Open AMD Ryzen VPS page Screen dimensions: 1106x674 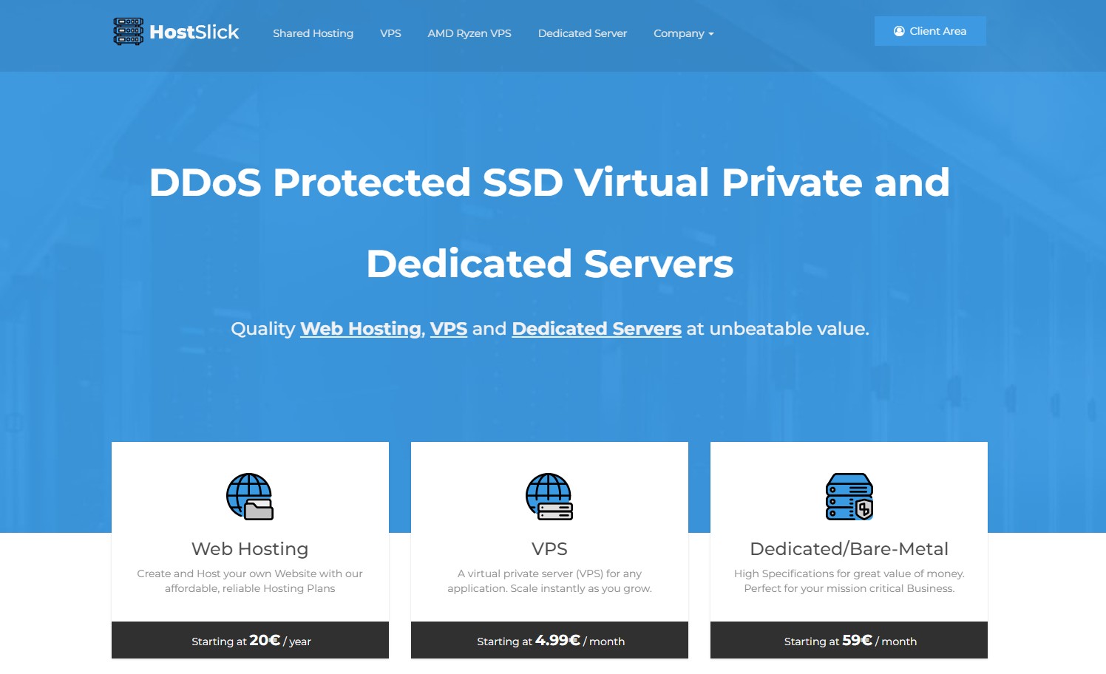[x=469, y=33]
